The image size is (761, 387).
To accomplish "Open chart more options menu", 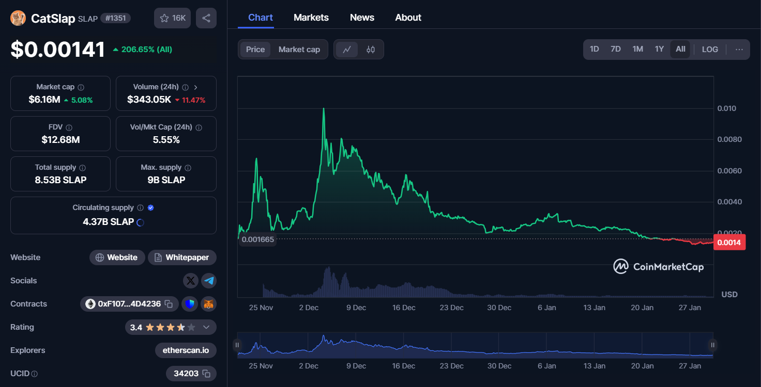I will point(739,50).
